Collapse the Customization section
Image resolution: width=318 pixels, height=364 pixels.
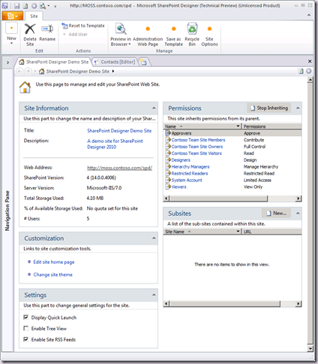click(154, 238)
